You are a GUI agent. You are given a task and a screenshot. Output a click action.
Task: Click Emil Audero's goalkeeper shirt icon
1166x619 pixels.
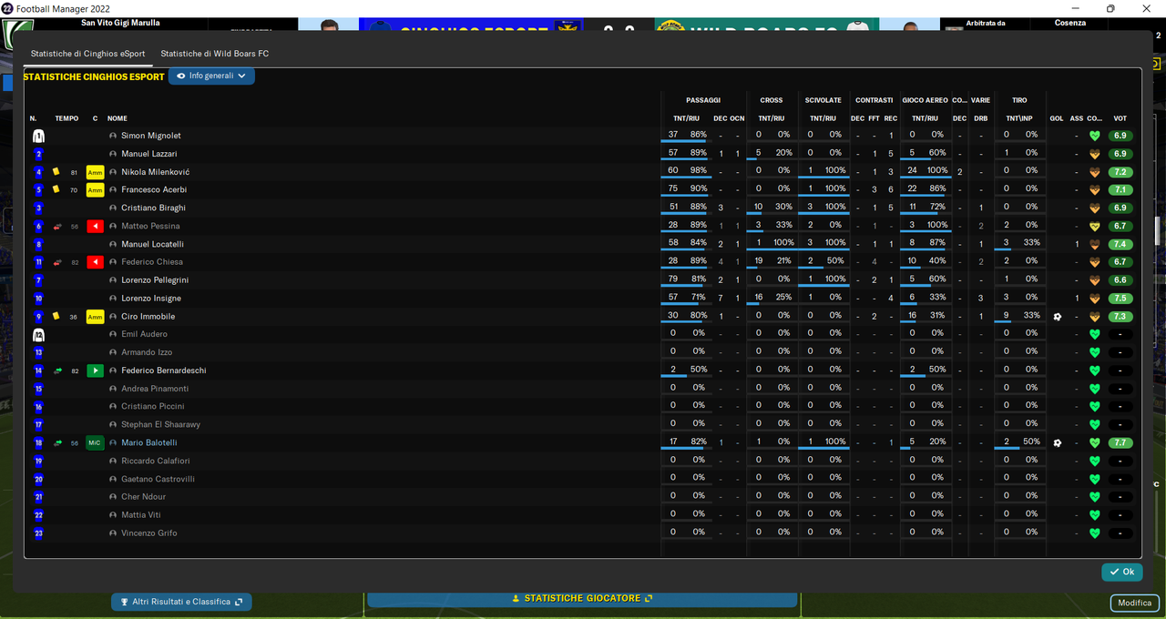38,334
